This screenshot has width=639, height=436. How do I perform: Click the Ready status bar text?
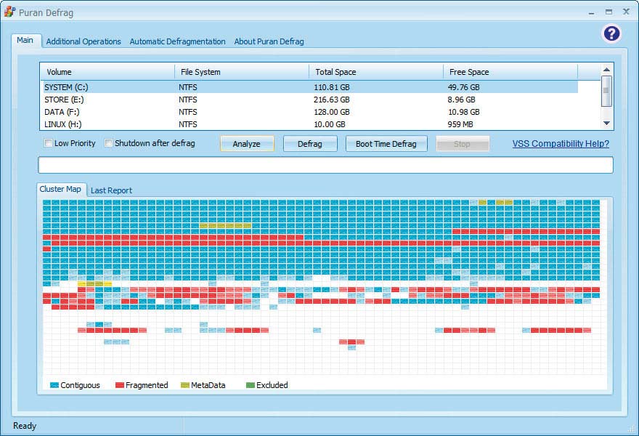coord(25,426)
